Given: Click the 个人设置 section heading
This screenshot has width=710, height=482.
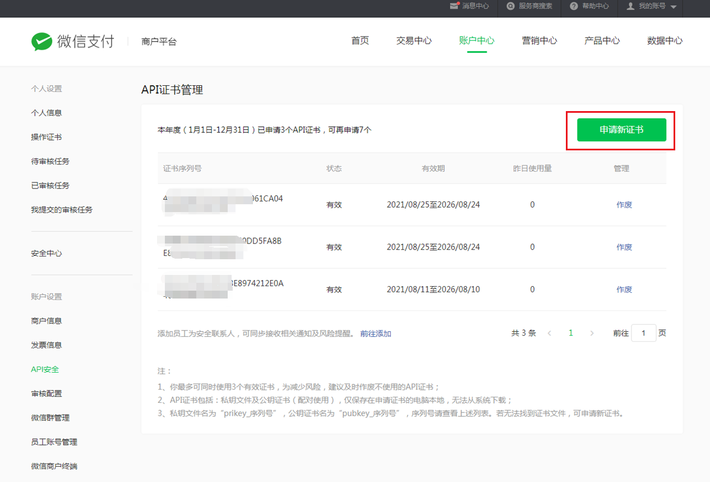Looking at the screenshot, I should tap(47, 89).
